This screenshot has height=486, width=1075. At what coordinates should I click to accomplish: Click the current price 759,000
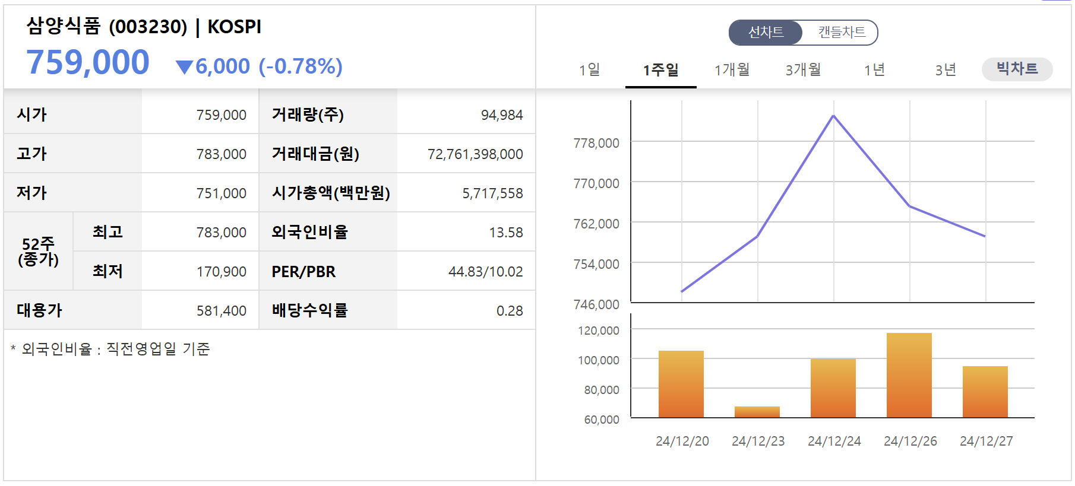pos(88,62)
